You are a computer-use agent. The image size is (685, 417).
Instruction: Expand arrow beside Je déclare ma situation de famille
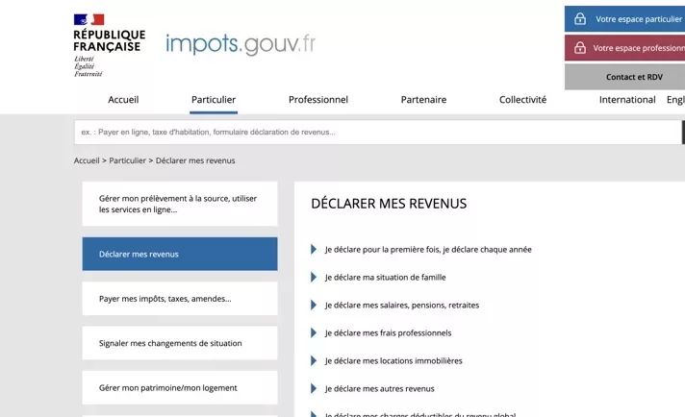[x=314, y=277]
